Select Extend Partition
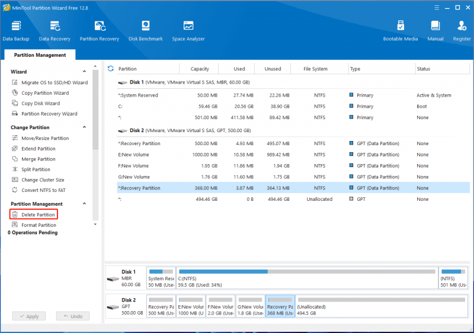 [34, 149]
